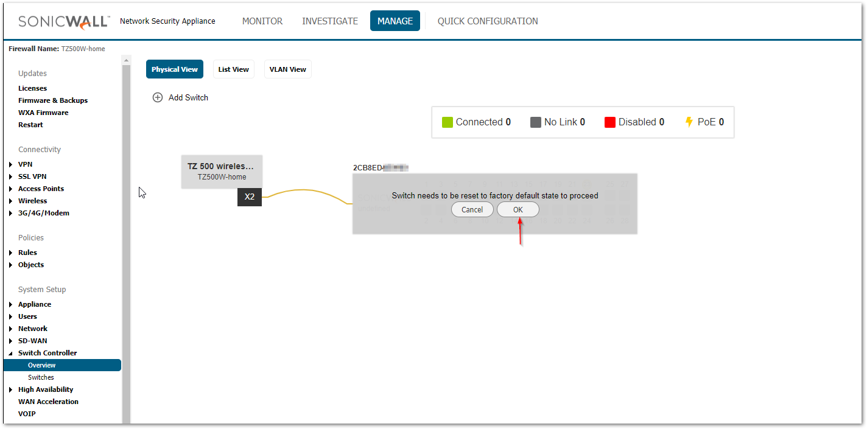Screen dimensions: 867x429
Task: Click the gray No Link legend square
Action: coord(536,122)
